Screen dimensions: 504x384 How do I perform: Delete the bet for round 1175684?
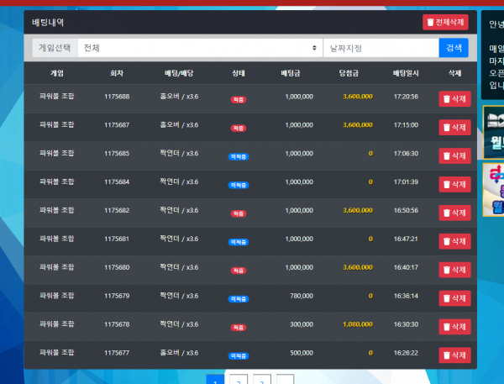pos(454,184)
